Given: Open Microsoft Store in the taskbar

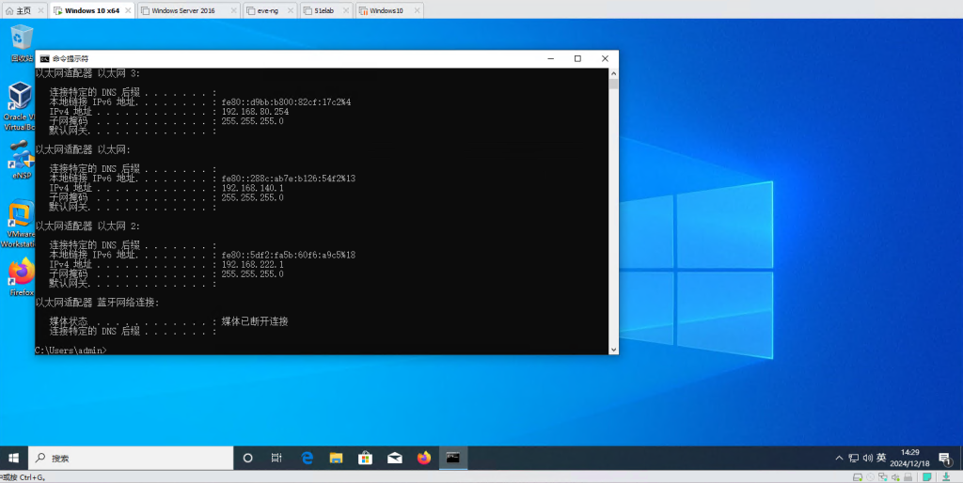Looking at the screenshot, I should click(365, 458).
